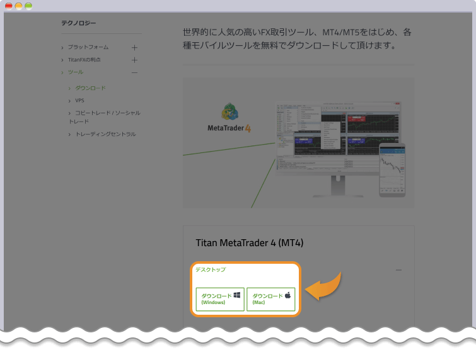Open トレーディングセントラル sidebar link
This screenshot has width=476, height=350.
coord(105,134)
